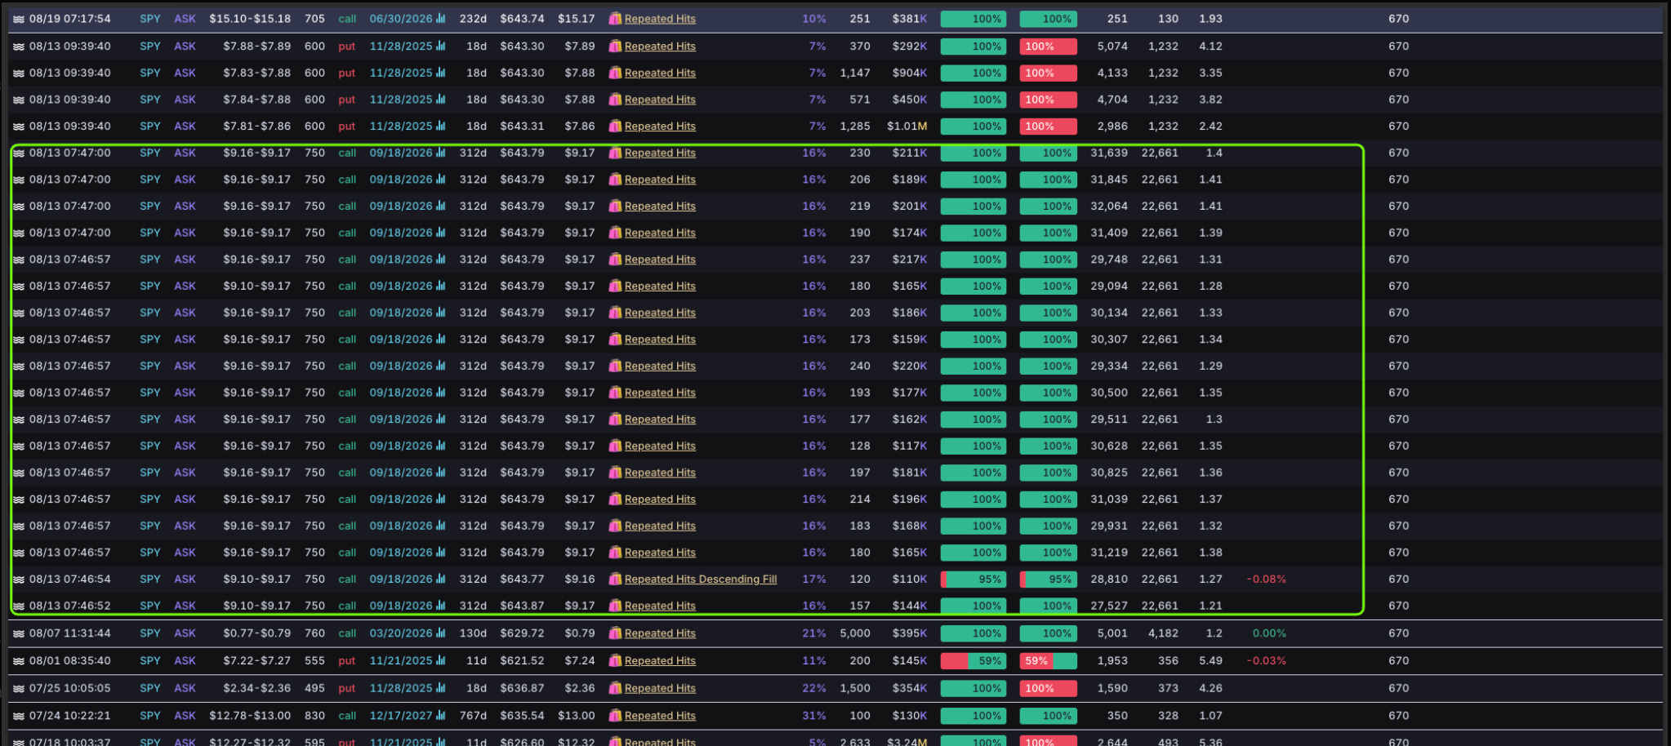Click the 5.49 ratio value

coord(1210,661)
